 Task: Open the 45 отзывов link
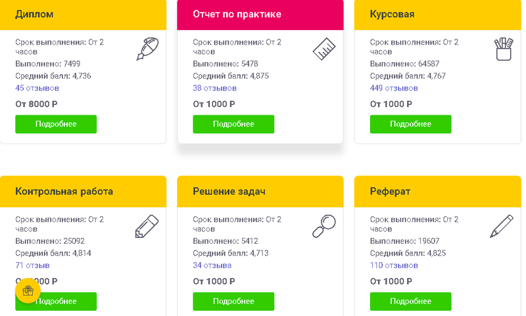pyautogui.click(x=37, y=88)
